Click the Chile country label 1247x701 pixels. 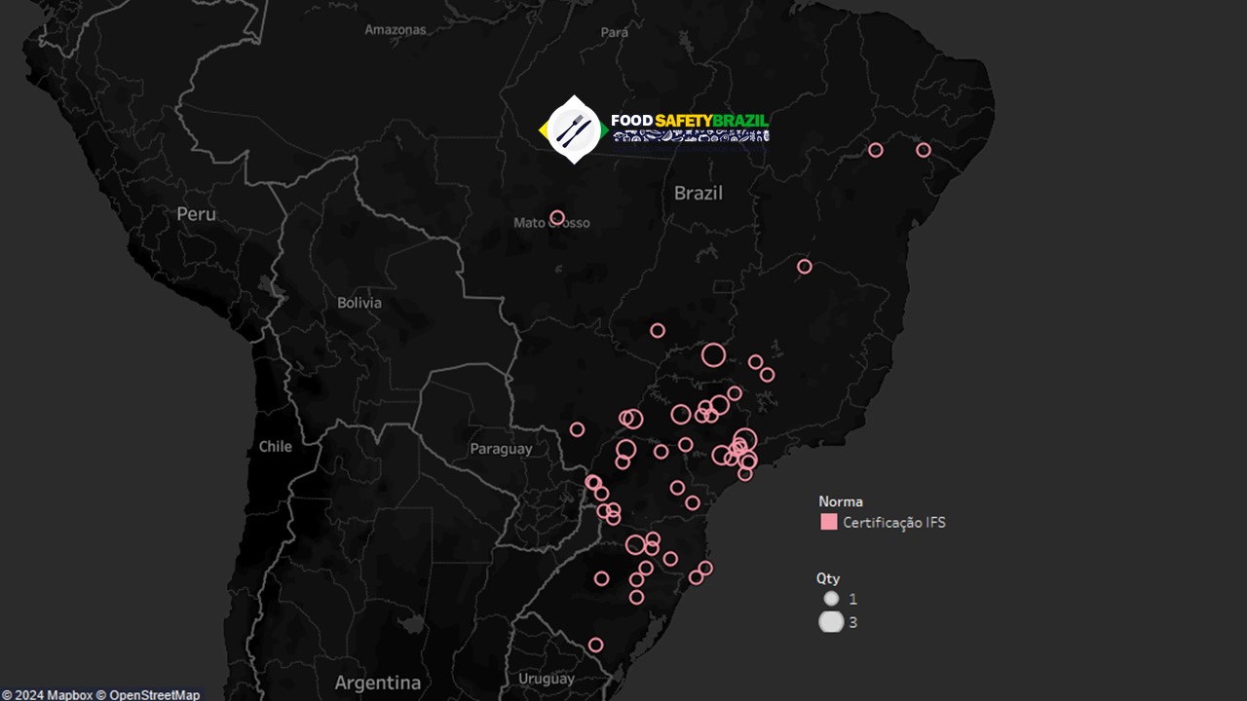[x=276, y=446]
